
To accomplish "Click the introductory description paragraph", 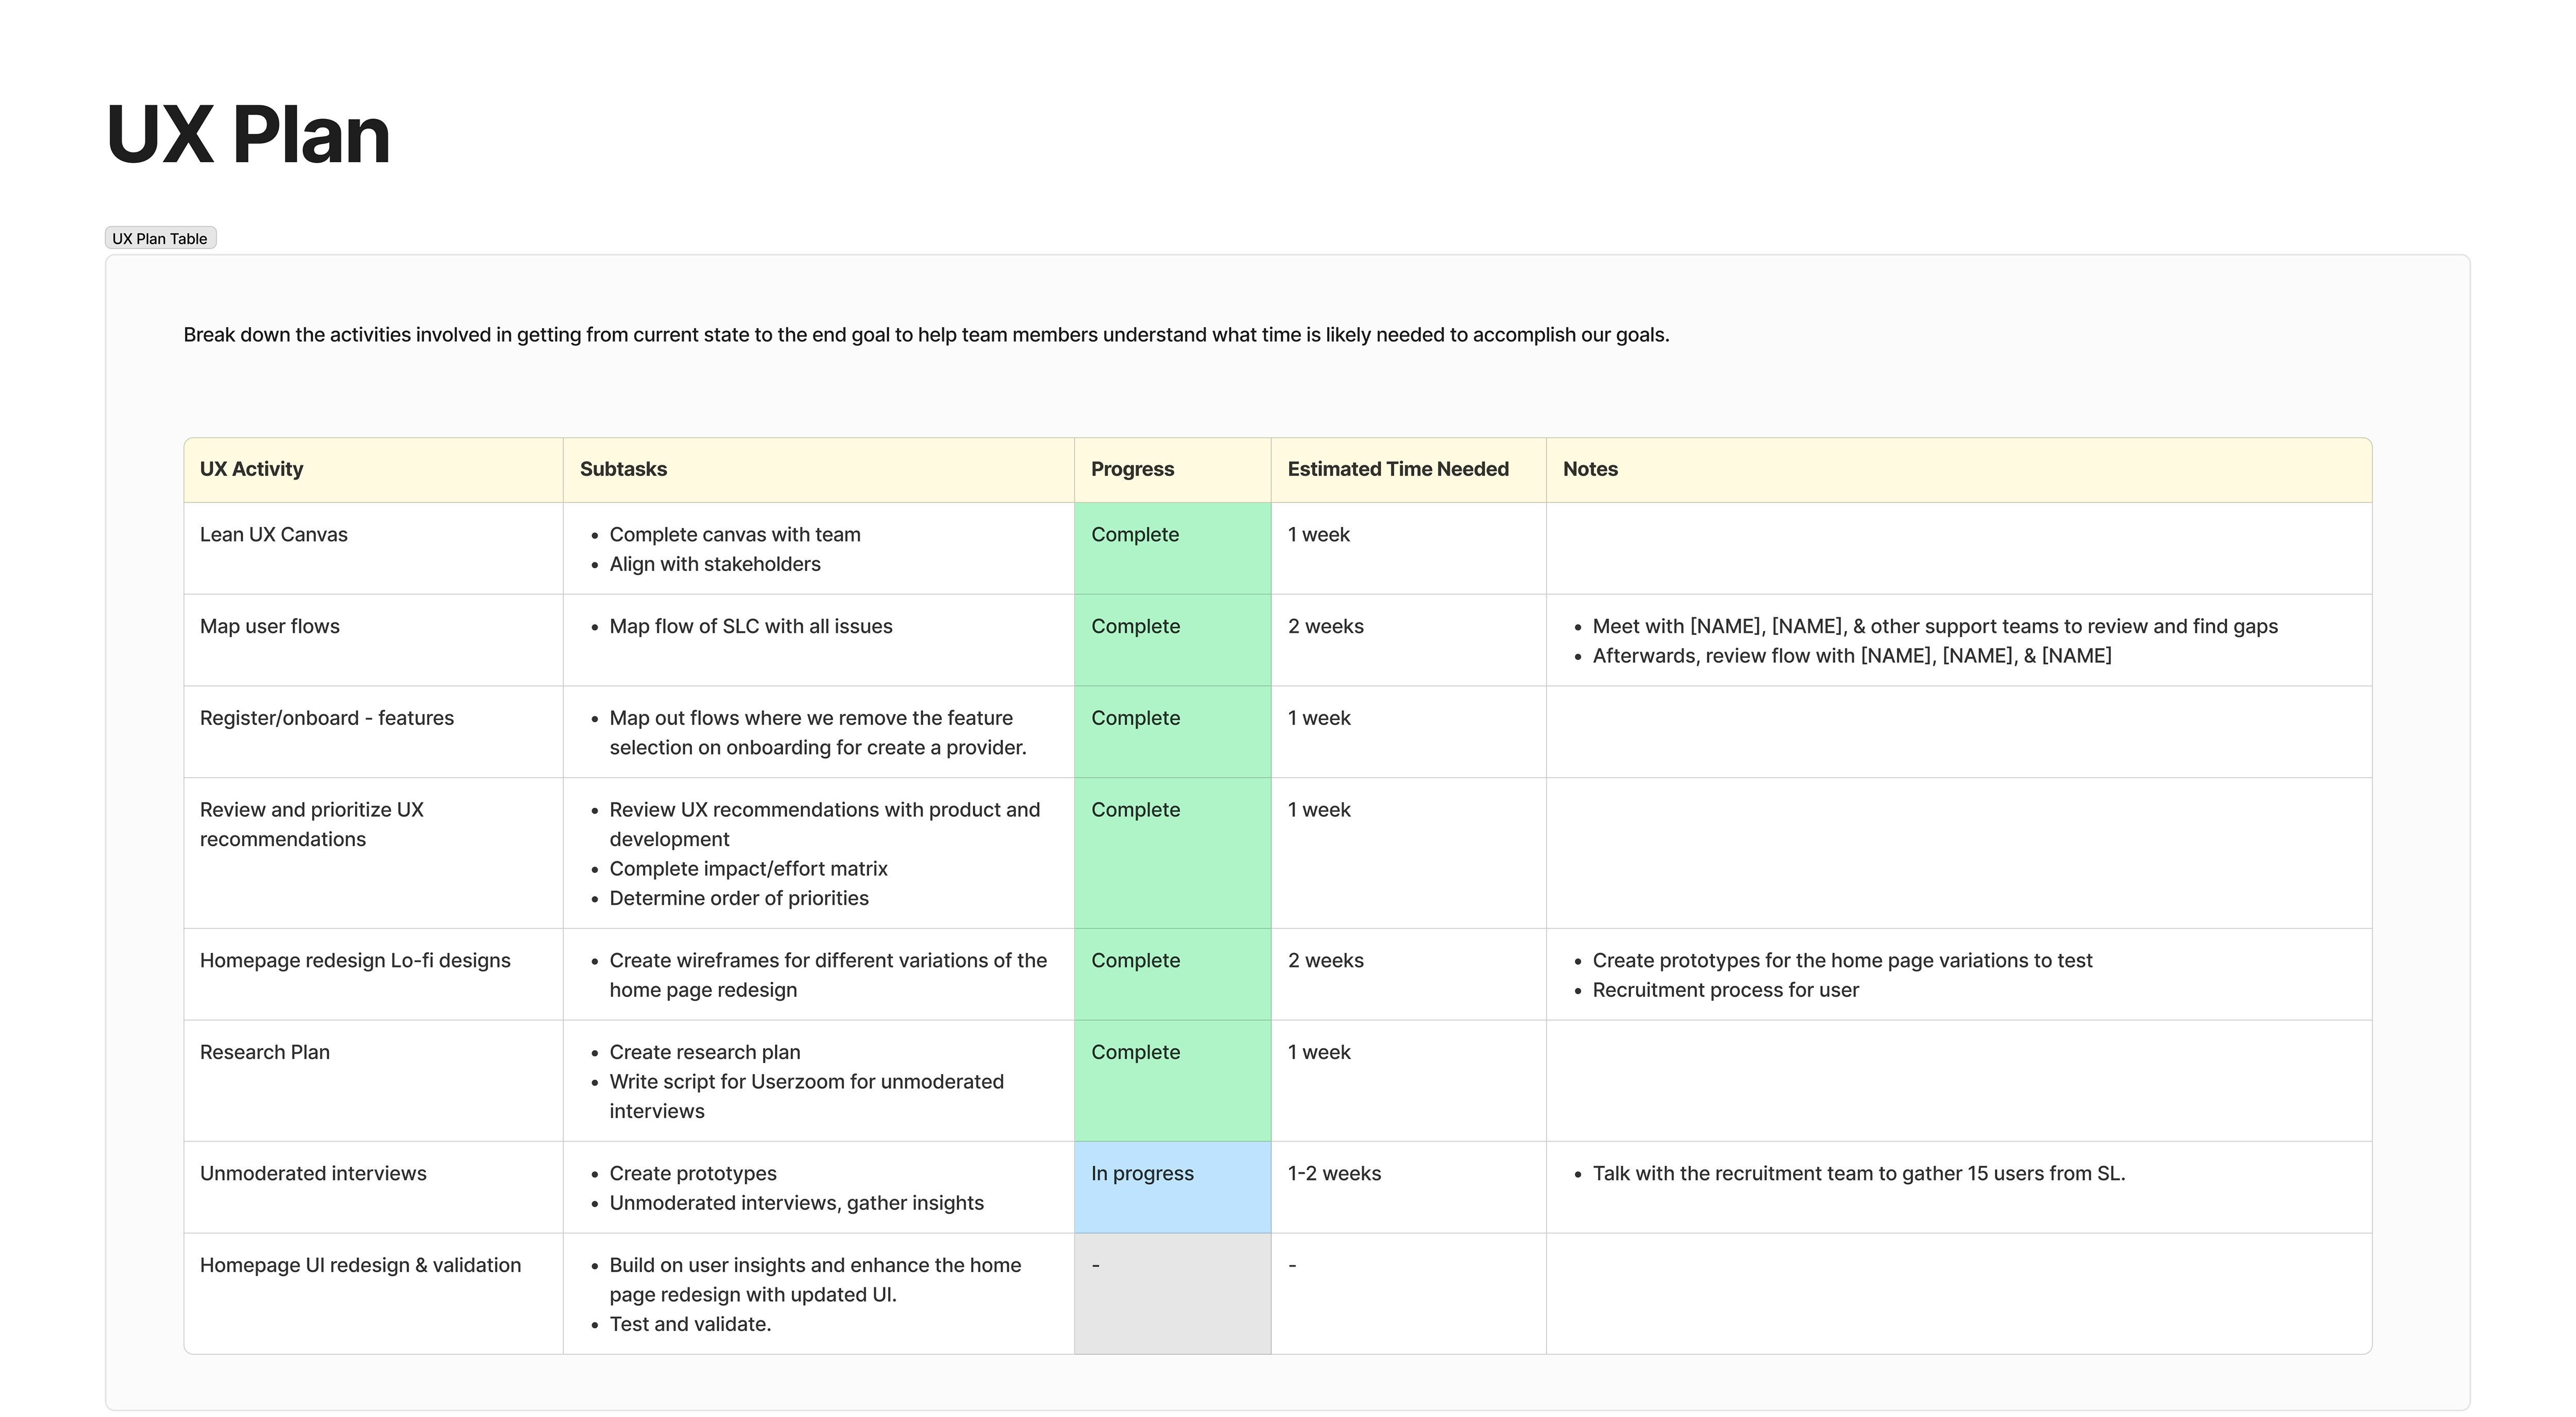I will pos(925,335).
